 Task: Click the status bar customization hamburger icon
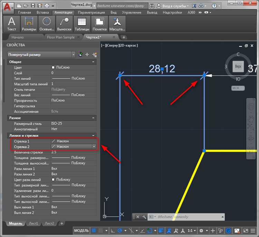pyautogui.click(x=253, y=230)
